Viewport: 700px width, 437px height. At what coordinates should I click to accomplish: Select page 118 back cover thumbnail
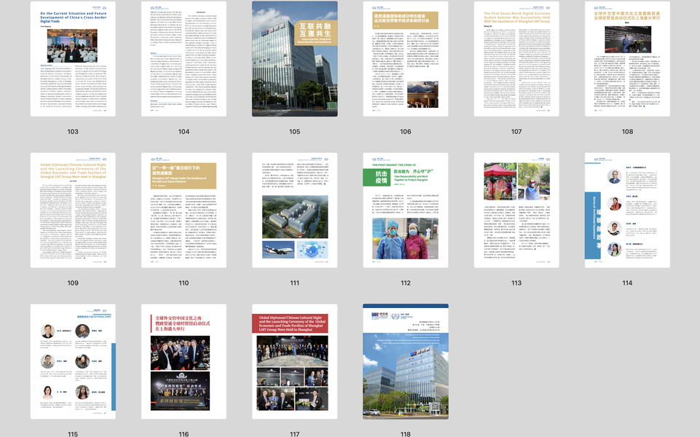pos(405,361)
